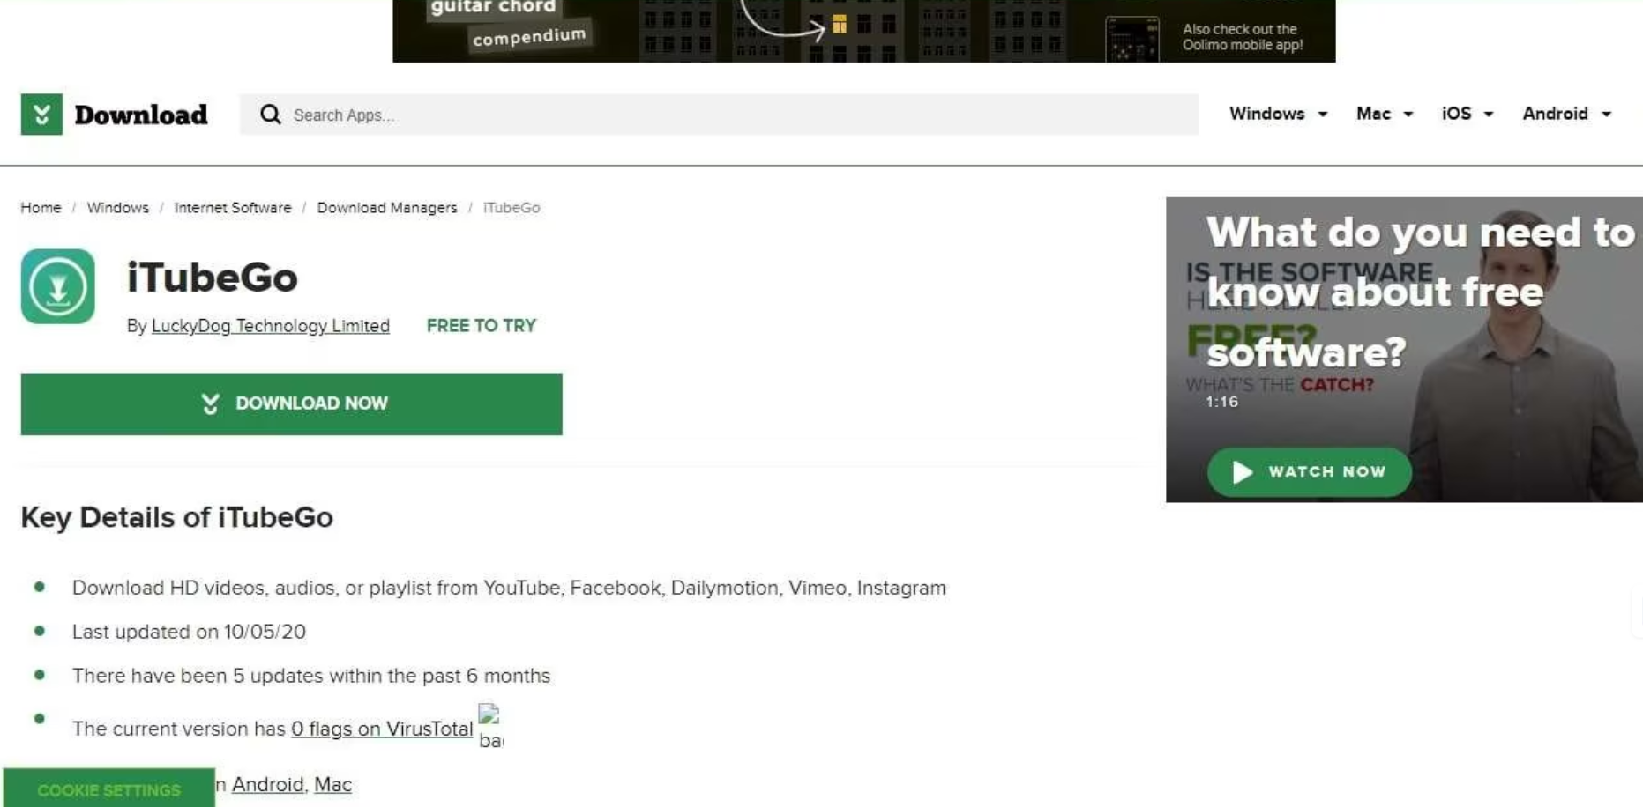This screenshot has width=1643, height=807.
Task: Expand the Windows dropdown menu
Action: (1278, 114)
